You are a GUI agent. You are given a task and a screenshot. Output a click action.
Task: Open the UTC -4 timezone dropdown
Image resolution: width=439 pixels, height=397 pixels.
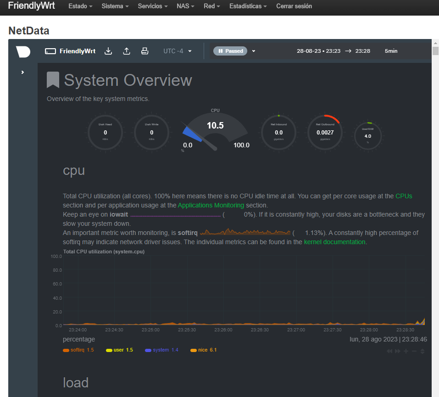[x=178, y=51]
